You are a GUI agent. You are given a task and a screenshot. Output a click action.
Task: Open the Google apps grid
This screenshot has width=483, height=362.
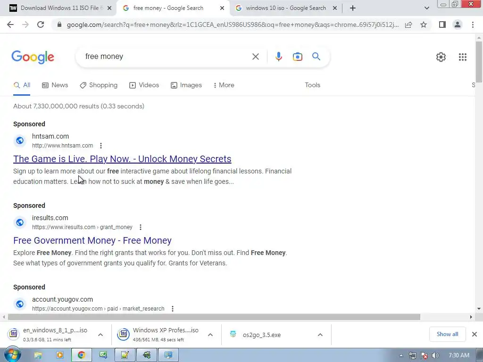point(462,57)
